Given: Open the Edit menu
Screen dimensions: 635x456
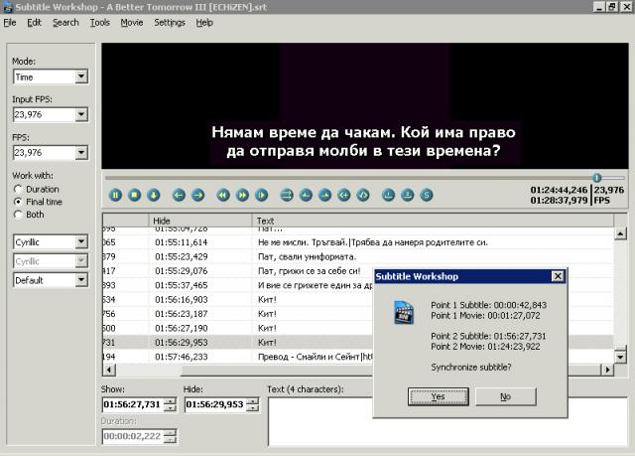Looking at the screenshot, I should tap(34, 23).
